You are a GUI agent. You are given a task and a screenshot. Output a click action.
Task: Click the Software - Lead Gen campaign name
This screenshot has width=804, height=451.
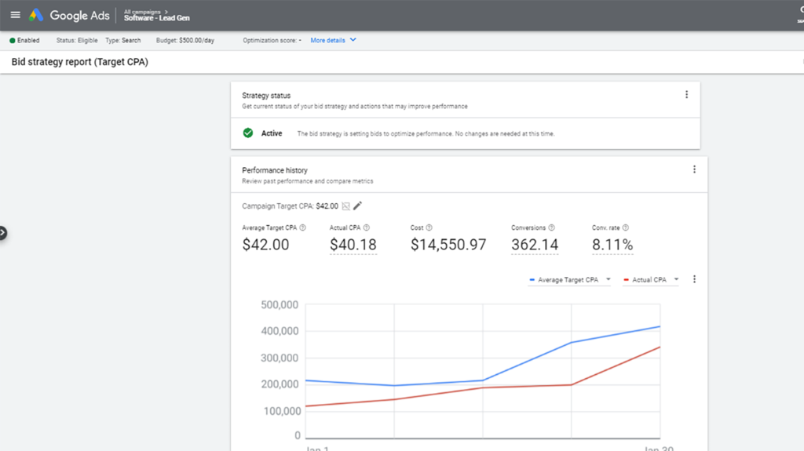[156, 18]
